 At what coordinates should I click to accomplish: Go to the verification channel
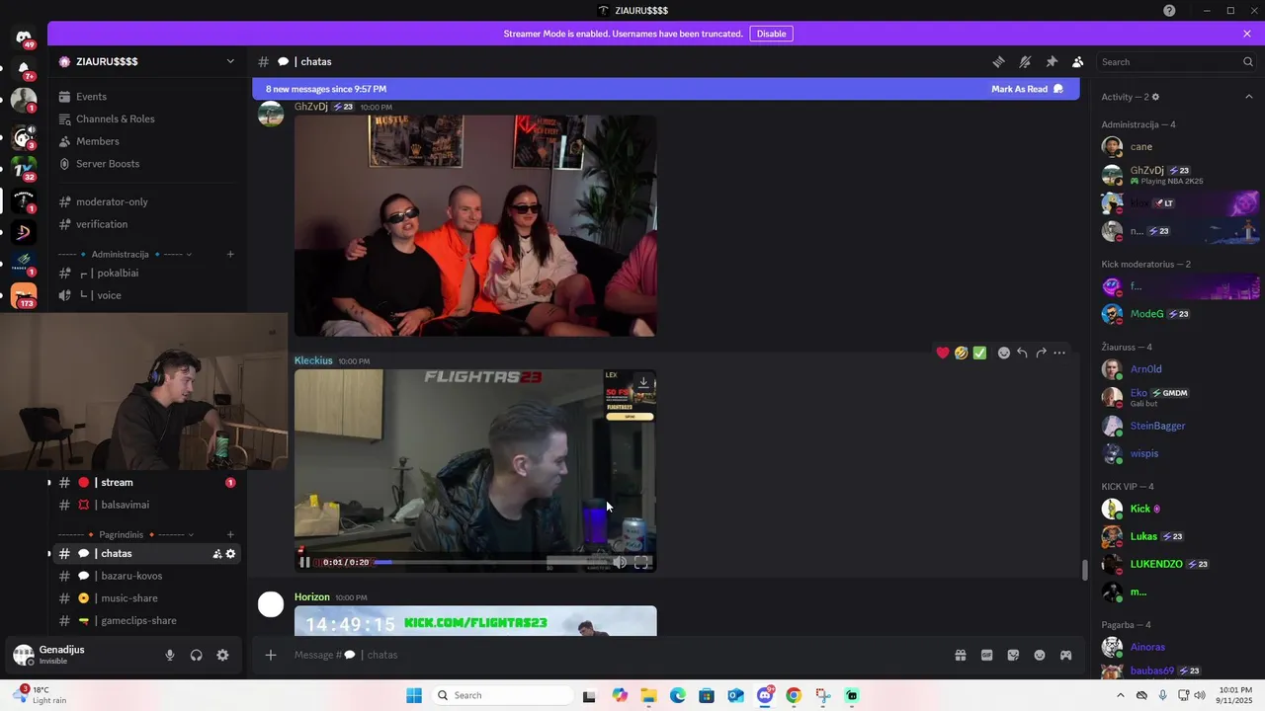pyautogui.click(x=147, y=224)
